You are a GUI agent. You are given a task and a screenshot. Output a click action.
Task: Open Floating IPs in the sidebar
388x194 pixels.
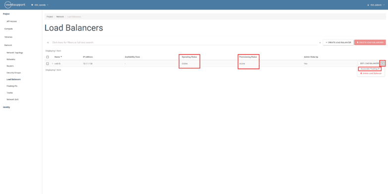(x=12, y=86)
